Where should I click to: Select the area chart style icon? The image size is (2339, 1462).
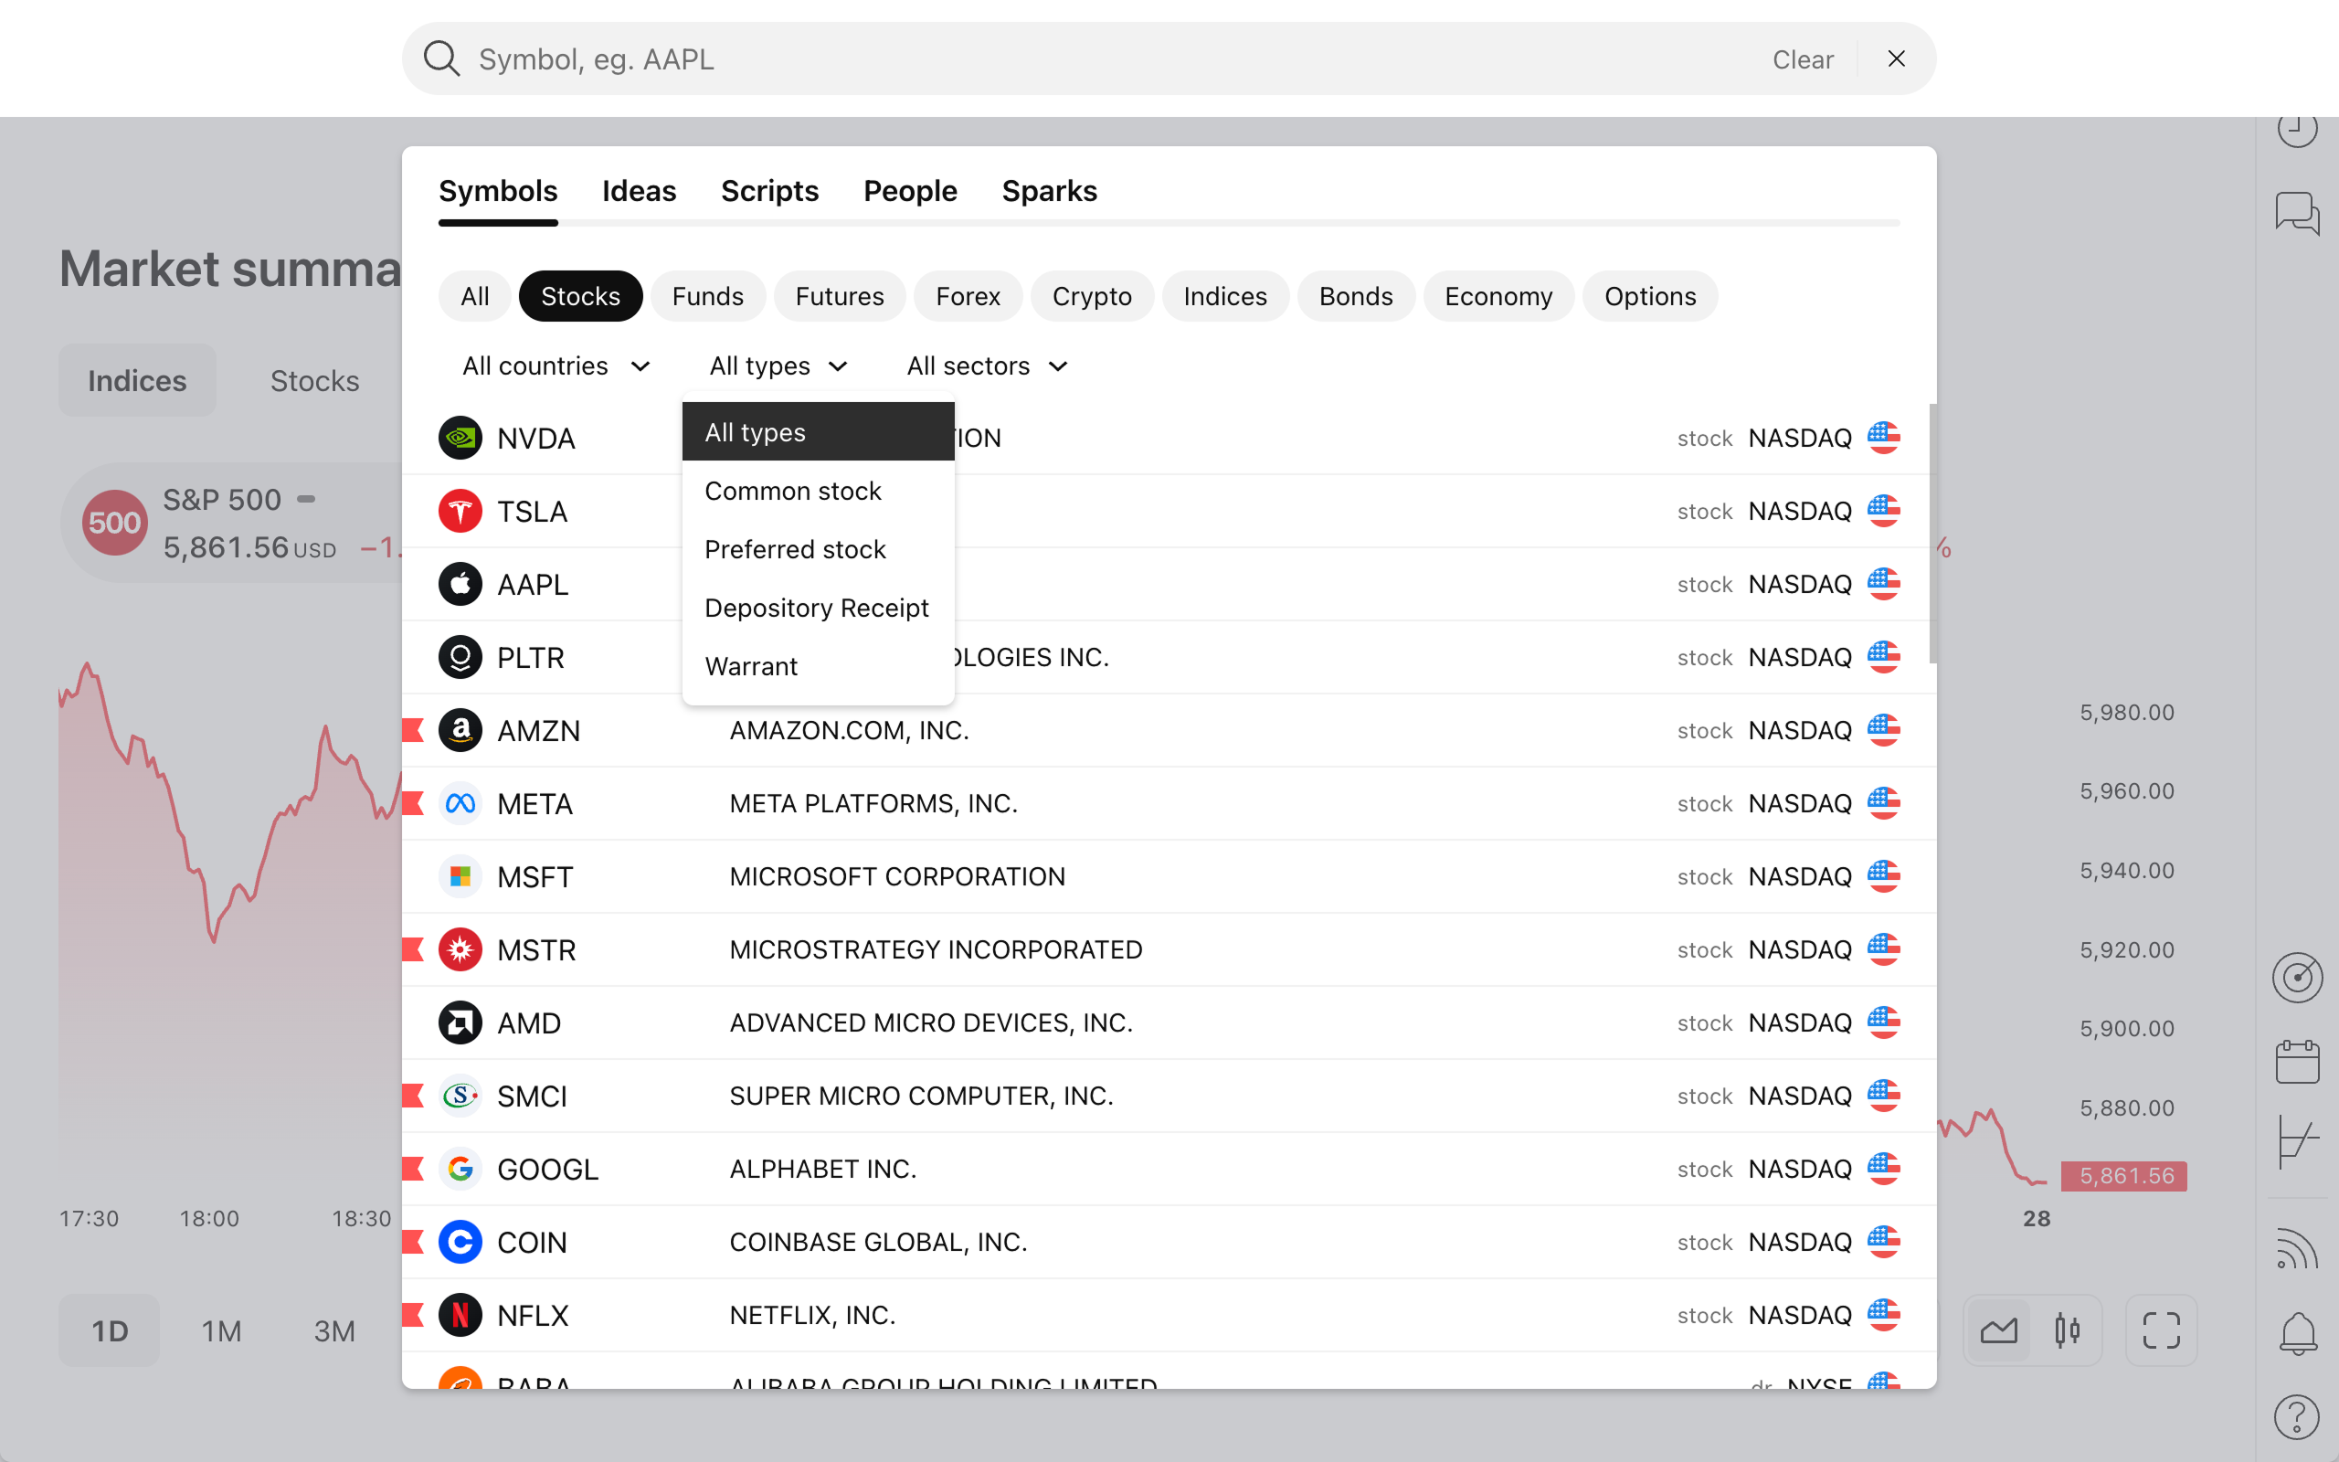point(1998,1330)
